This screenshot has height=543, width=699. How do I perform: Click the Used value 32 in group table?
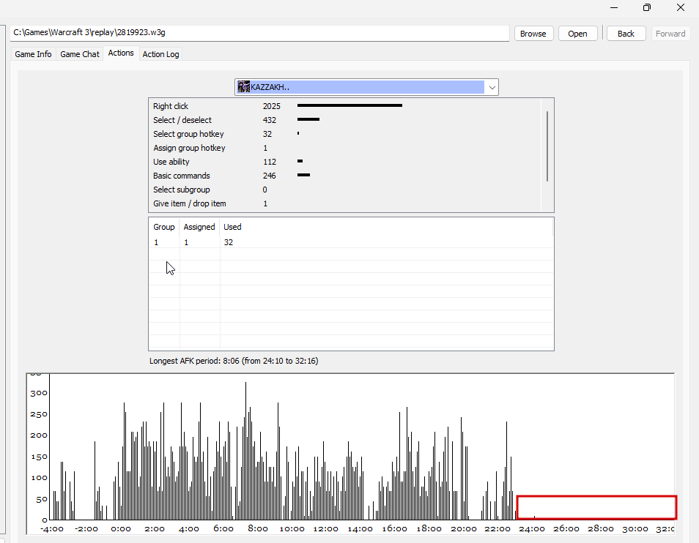pyautogui.click(x=229, y=242)
